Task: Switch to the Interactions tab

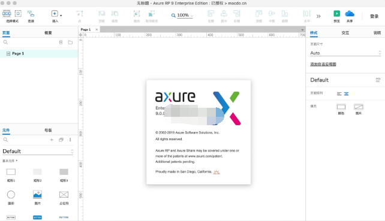Action: (345, 33)
